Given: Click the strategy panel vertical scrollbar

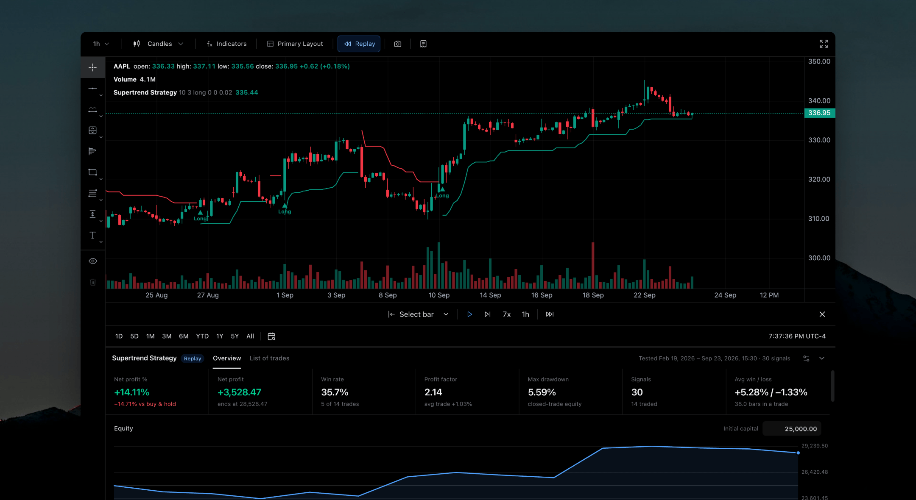Looking at the screenshot, I should [832, 386].
